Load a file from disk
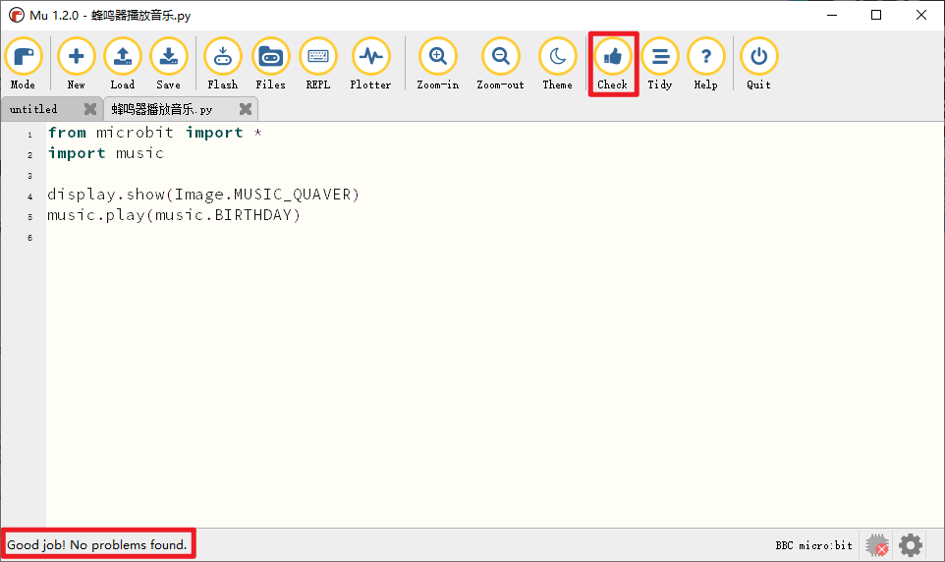The width and height of the screenshot is (945, 562). pos(123,63)
